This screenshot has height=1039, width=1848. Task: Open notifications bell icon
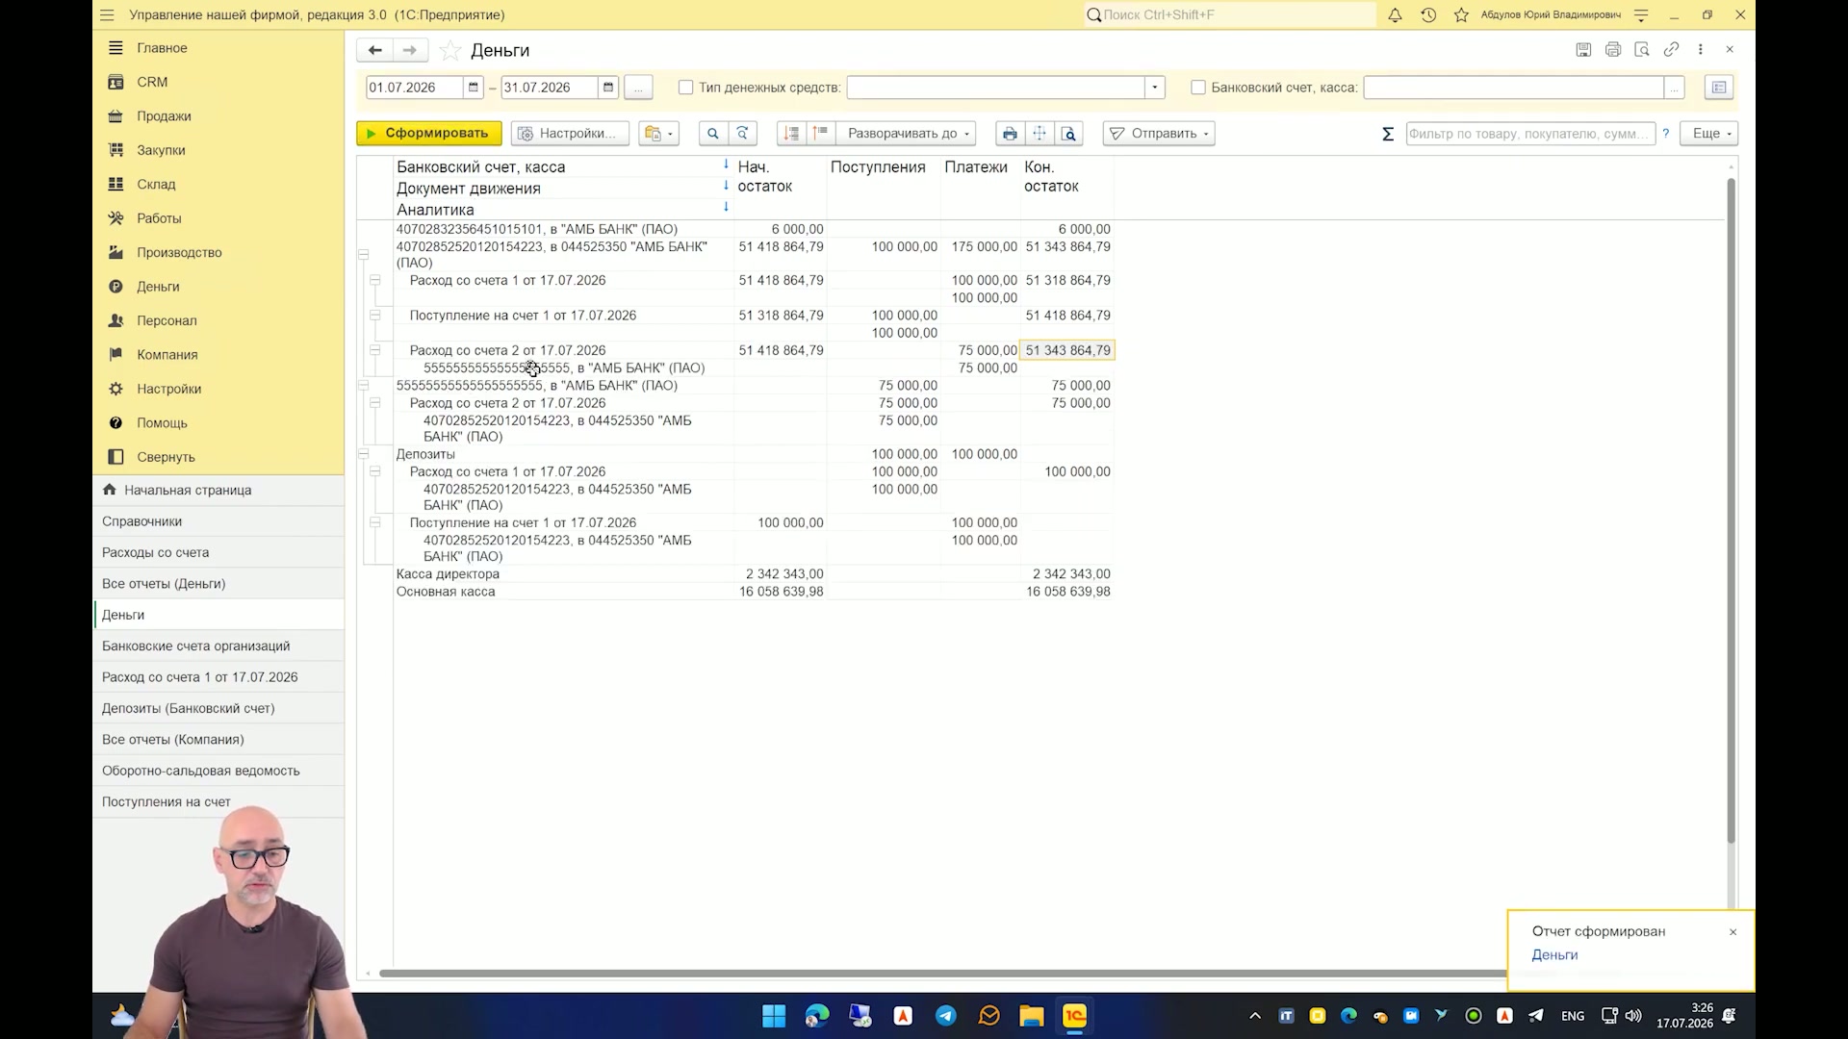[x=1395, y=14]
